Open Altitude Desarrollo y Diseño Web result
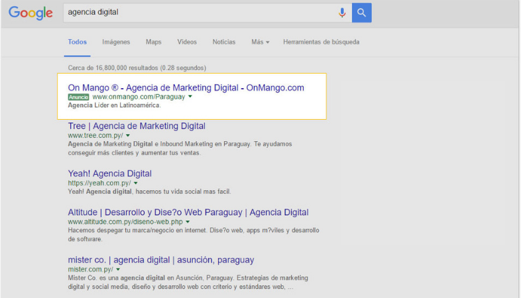521x298 pixels. (x=188, y=213)
